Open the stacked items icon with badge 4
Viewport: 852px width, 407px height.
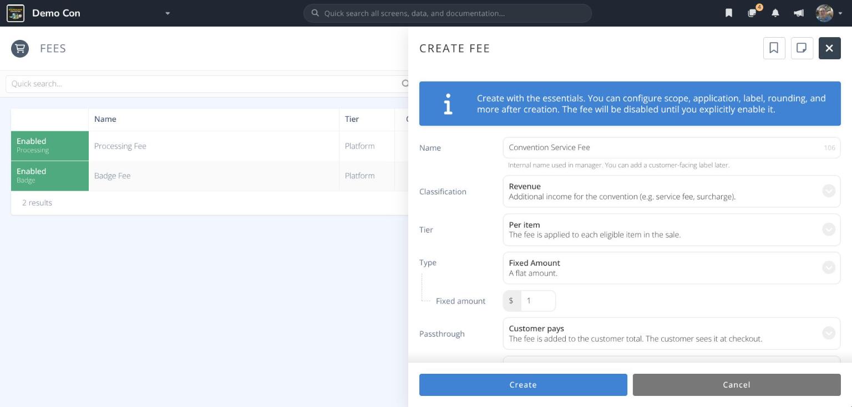tap(752, 13)
